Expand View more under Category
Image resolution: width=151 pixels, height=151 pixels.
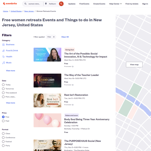(x=11, y=71)
